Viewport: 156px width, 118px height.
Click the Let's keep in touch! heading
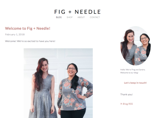pos(135,83)
